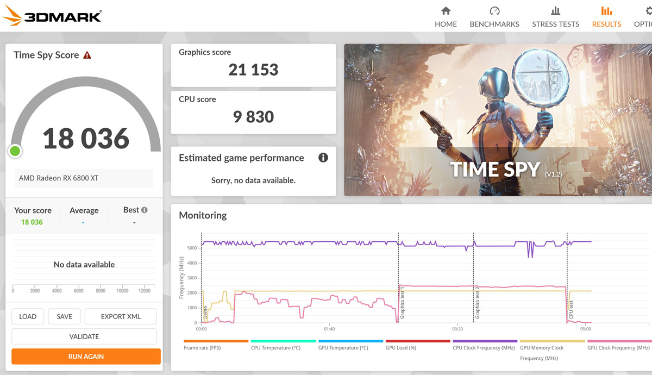Click the main score 18 036
The image size is (652, 375).
point(86,139)
